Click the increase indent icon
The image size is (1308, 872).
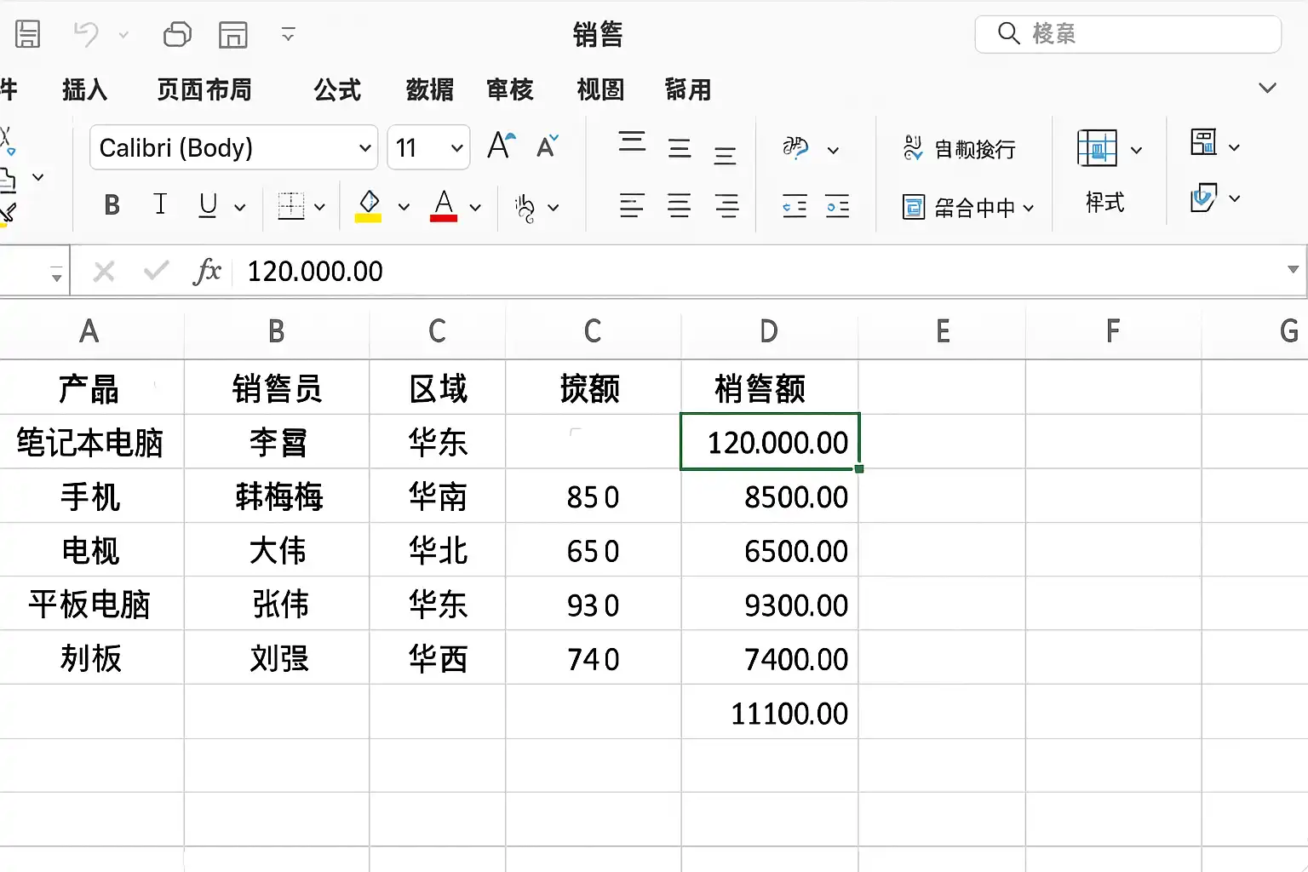pyautogui.click(x=837, y=206)
